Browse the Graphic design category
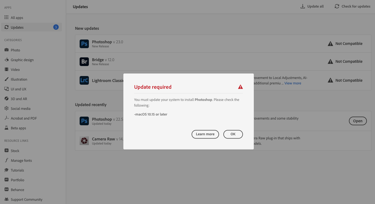The width and height of the screenshot is (375, 204). tap(19, 60)
